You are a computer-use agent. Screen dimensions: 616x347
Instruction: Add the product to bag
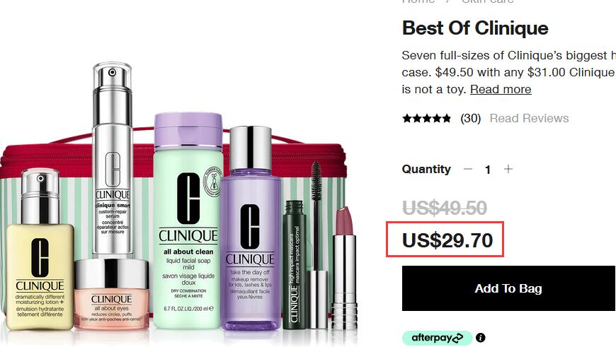[509, 288]
